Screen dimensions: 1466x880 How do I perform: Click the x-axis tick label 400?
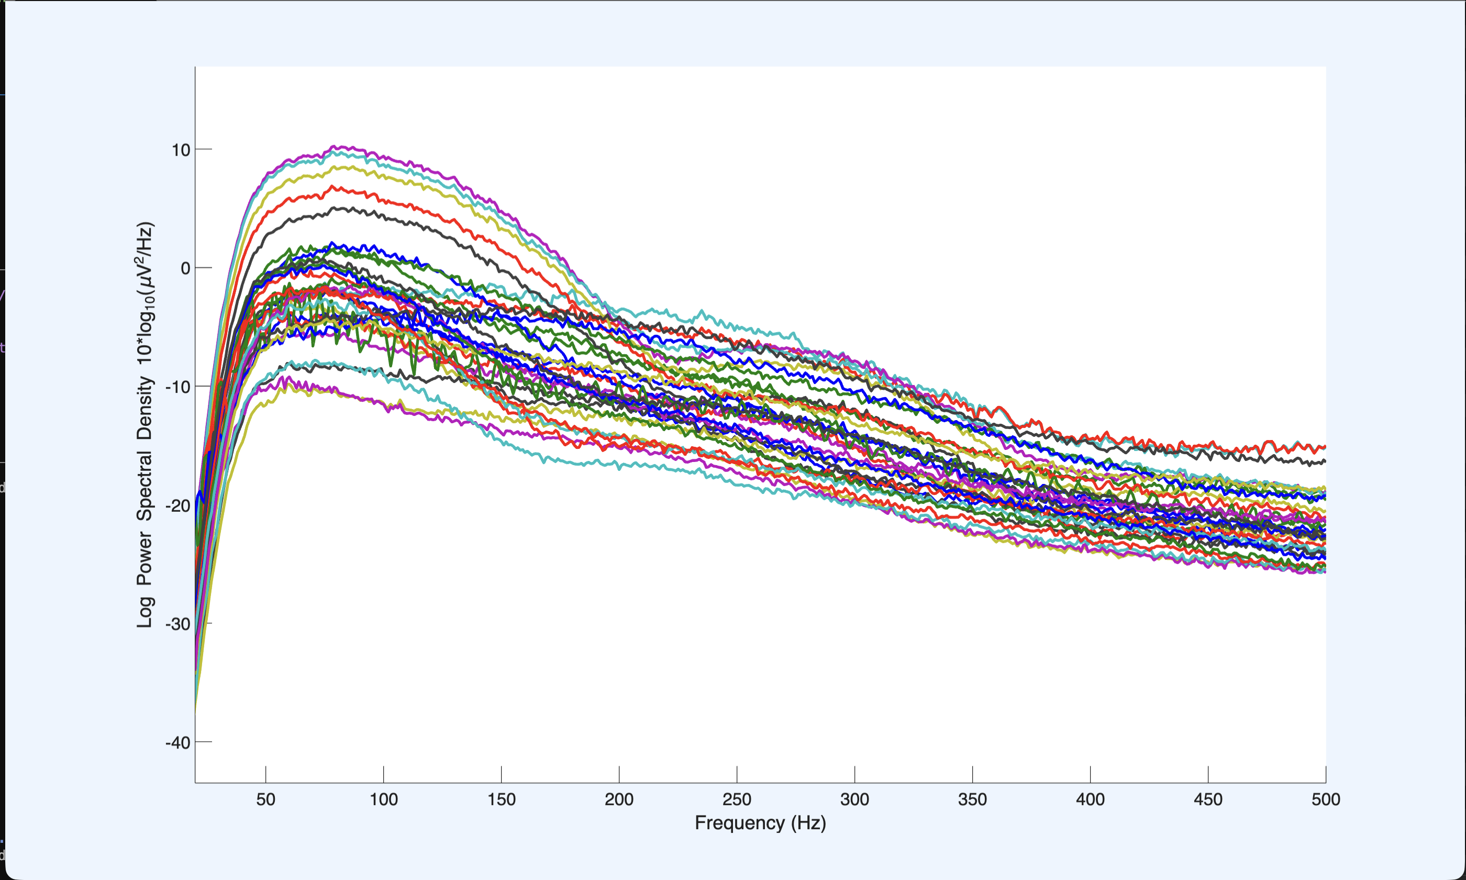pos(1090,799)
